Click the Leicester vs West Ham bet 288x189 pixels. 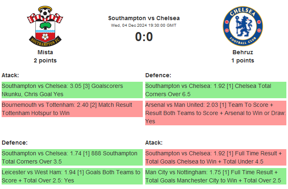[72, 176]
